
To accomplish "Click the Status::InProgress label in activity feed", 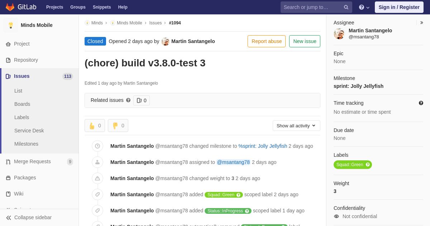I will [x=228, y=211].
